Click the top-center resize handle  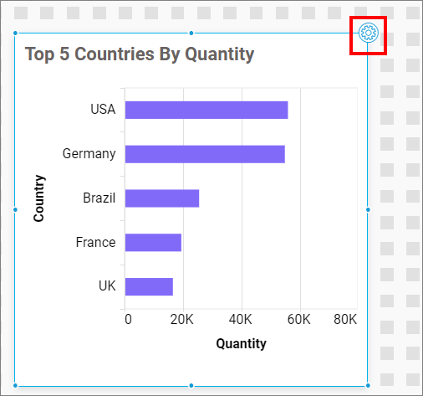coord(191,33)
